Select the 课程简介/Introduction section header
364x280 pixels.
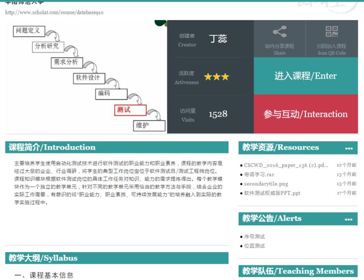[x=52, y=147]
